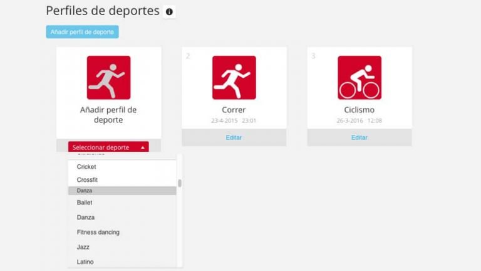This screenshot has width=481, height=271.
Task: Click the highlighted Danza group header
Action: coord(122,191)
